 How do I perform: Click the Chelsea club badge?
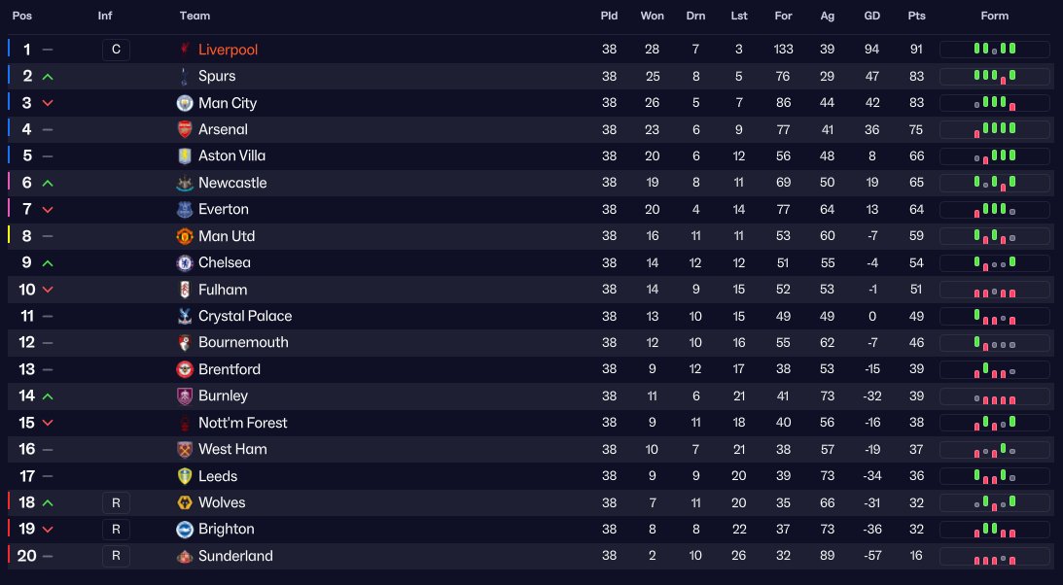click(x=185, y=262)
